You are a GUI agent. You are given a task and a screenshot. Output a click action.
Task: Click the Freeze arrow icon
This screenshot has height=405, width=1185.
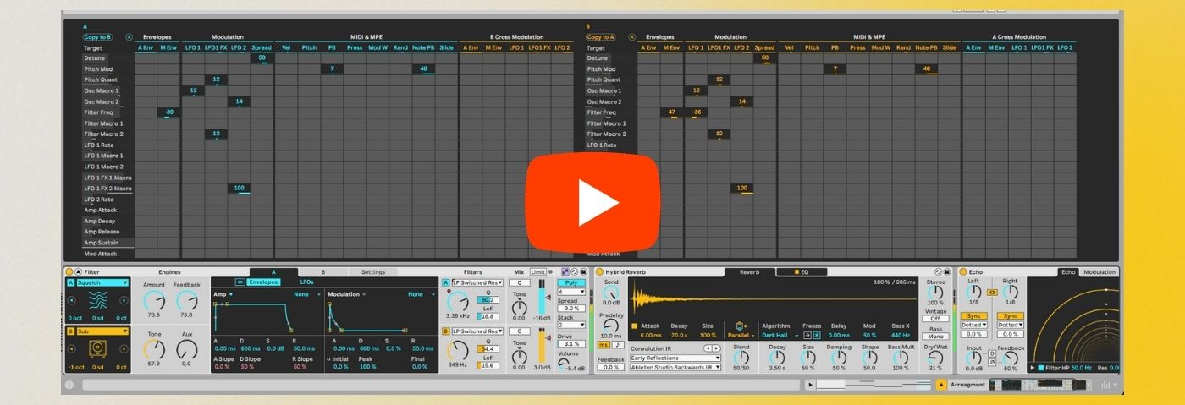807,335
